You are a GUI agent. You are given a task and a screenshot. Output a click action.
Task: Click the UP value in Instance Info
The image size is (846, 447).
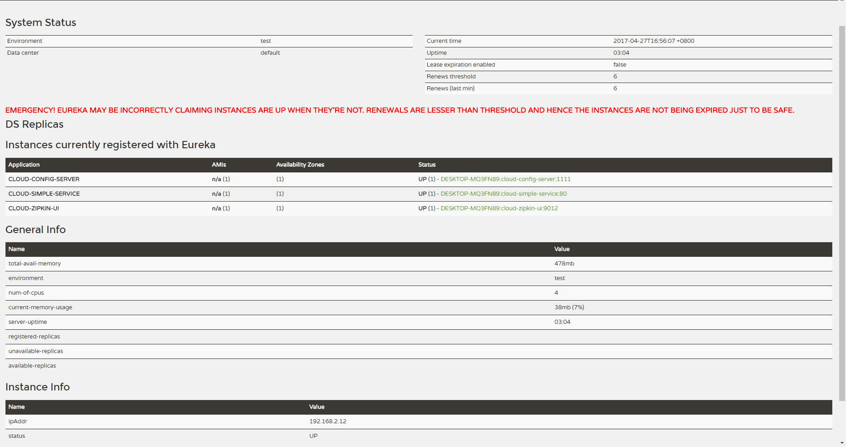click(313, 436)
